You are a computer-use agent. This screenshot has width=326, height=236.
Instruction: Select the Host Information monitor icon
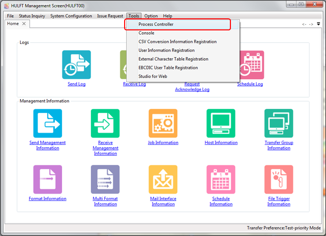221,123
